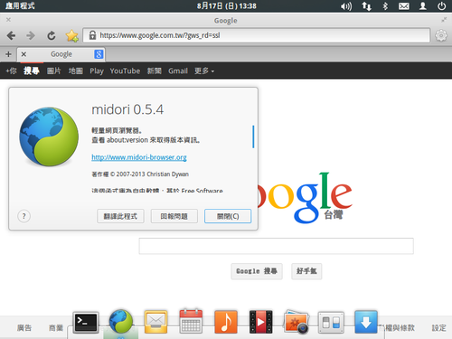The width and height of the screenshot is (452, 339).
Task: Open Calendar from the dock
Action: pyautogui.click(x=191, y=321)
